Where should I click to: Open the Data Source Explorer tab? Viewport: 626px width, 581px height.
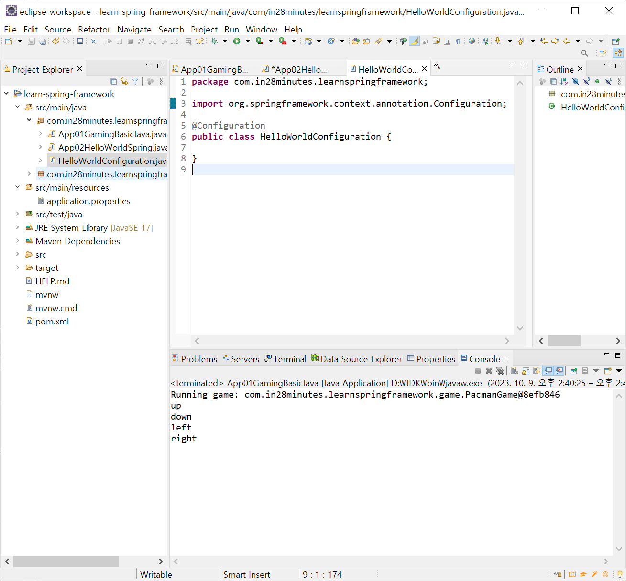[357, 359]
